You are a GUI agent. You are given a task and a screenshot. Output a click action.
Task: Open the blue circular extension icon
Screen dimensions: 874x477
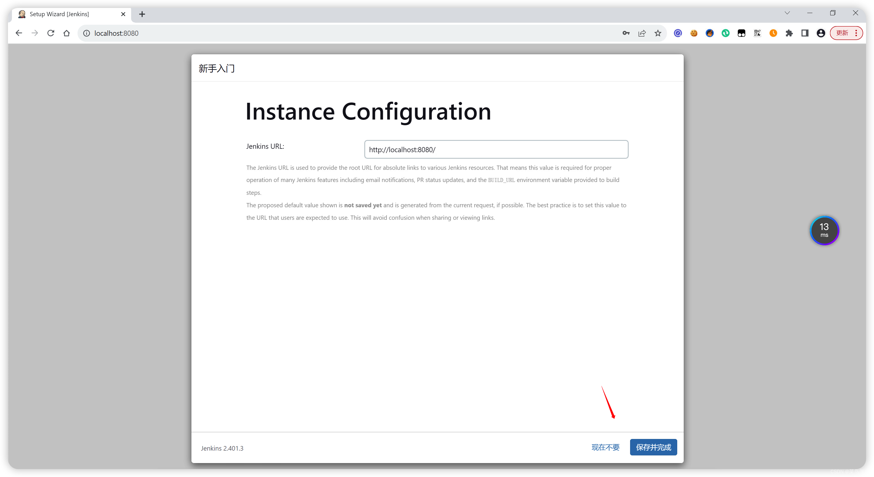tap(678, 33)
